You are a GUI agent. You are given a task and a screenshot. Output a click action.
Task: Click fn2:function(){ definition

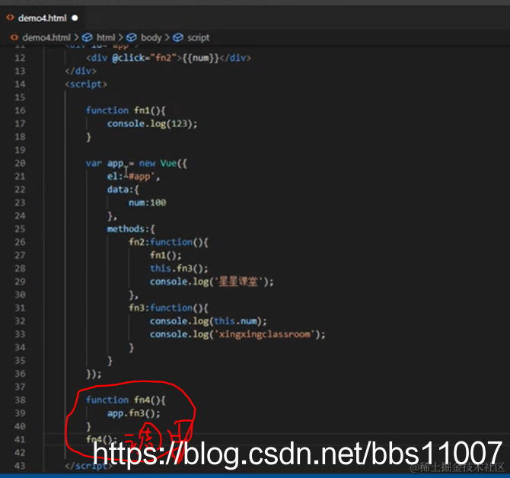pos(168,242)
